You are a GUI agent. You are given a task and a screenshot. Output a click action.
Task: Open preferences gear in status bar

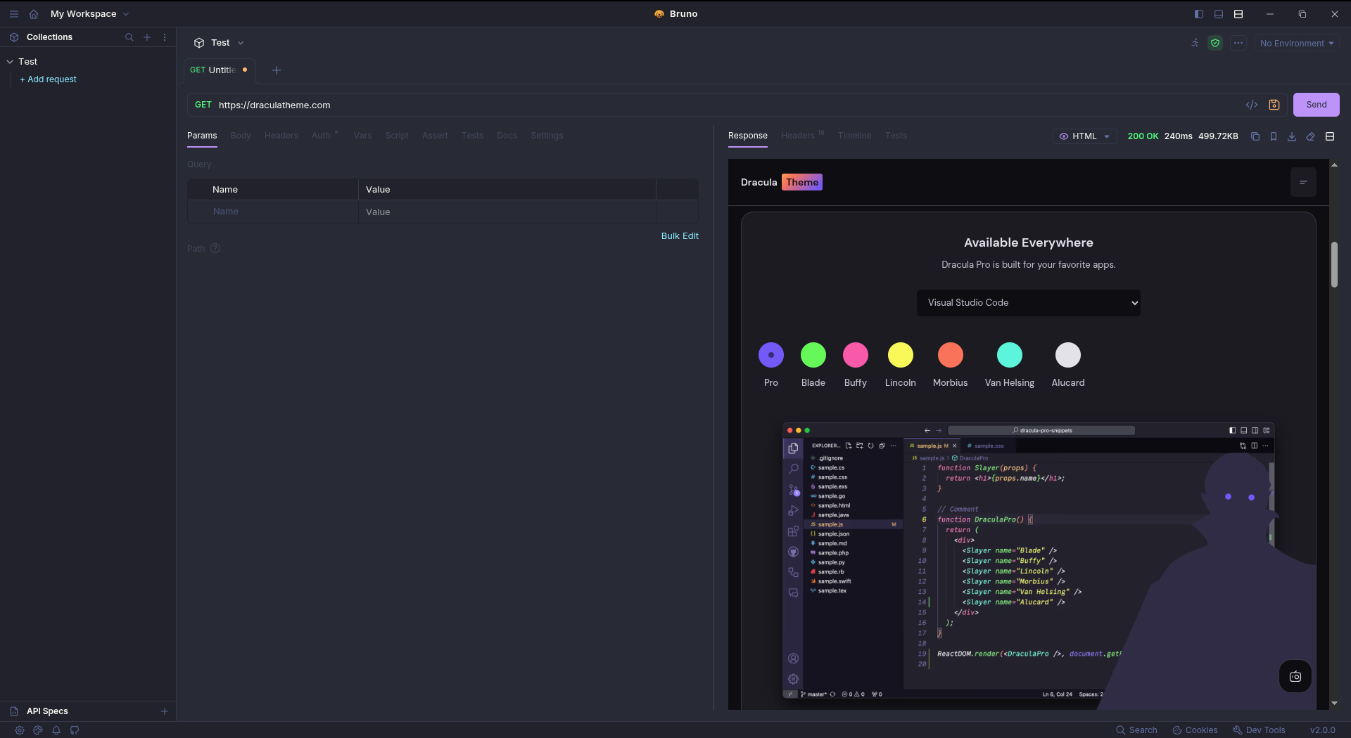pyautogui.click(x=20, y=730)
